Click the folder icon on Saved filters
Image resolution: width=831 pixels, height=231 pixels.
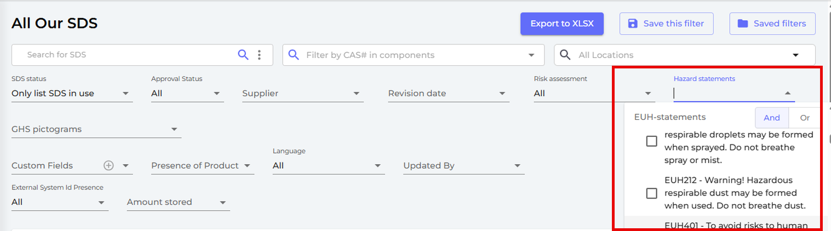point(743,24)
